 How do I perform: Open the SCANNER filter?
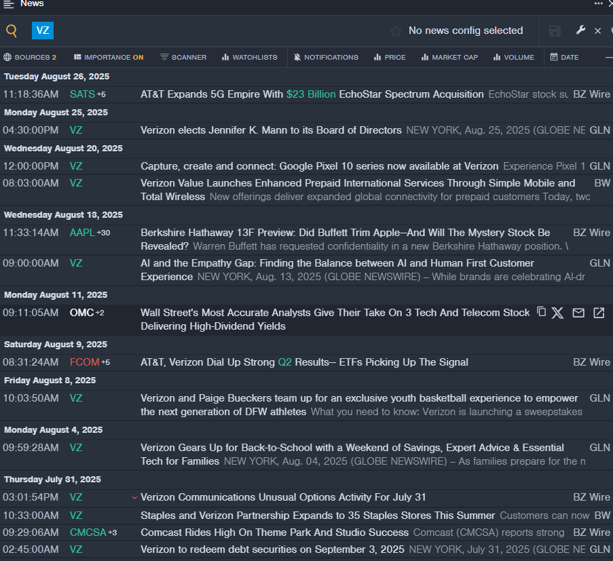[183, 58]
